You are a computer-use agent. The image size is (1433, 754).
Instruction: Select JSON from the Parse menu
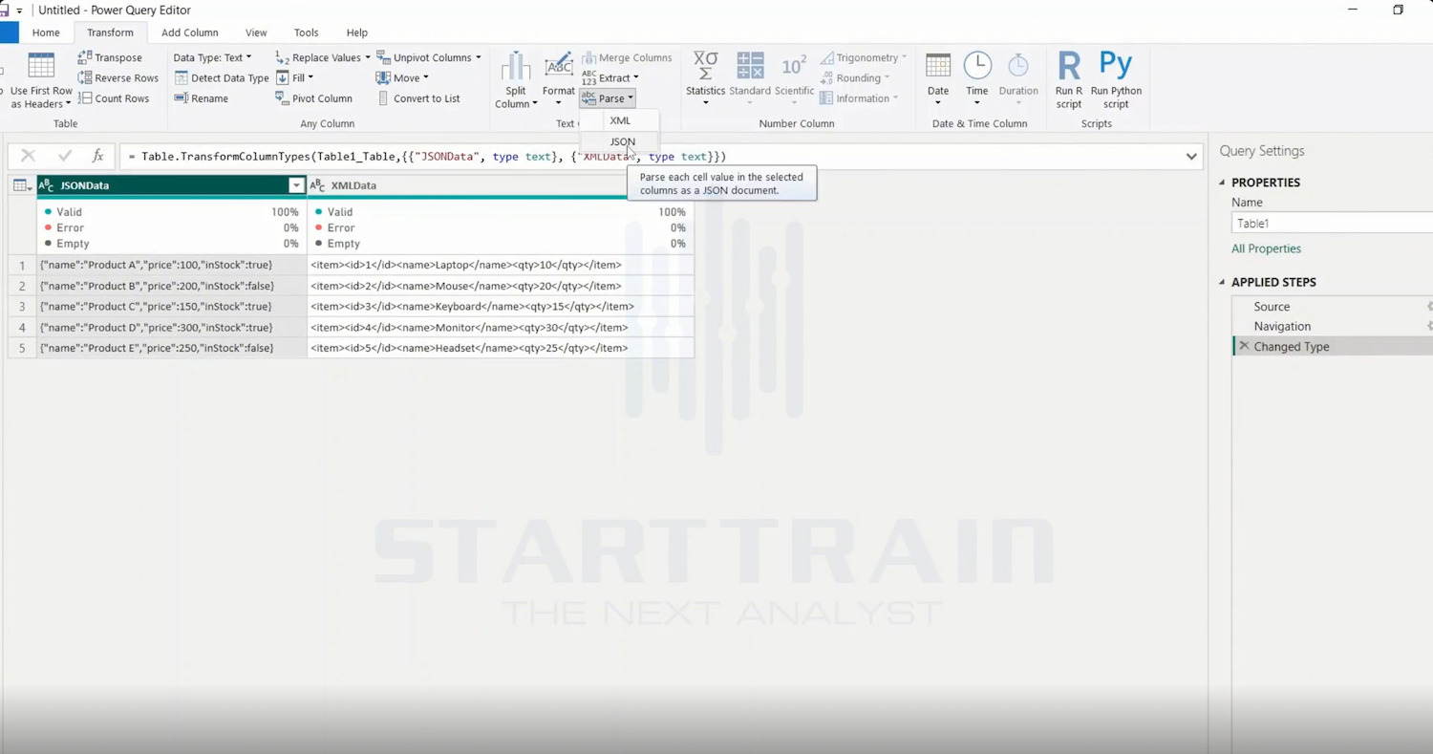[622, 141]
